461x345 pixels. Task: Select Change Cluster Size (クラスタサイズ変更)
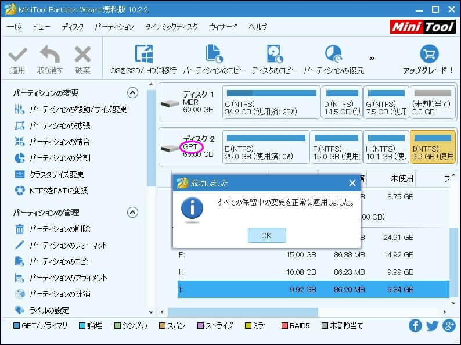coord(49,174)
